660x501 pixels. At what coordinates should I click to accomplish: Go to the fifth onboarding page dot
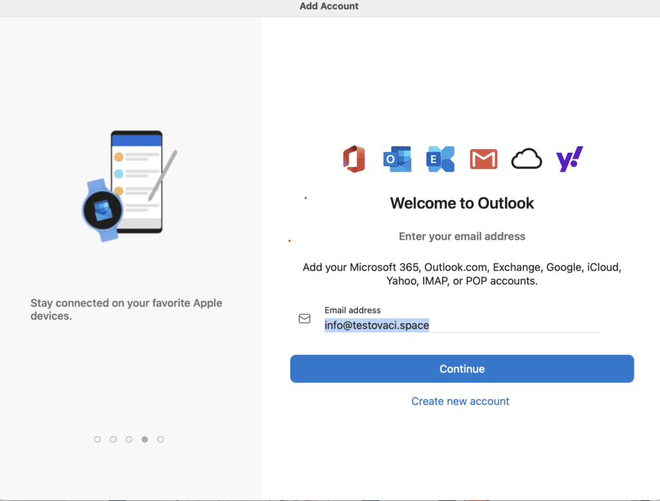click(x=160, y=439)
